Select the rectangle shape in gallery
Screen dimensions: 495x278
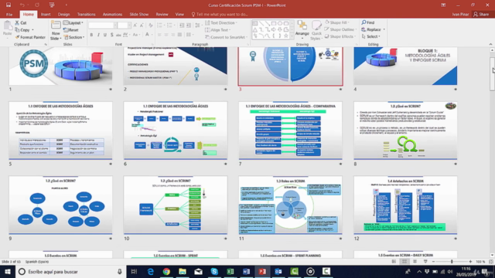(274, 23)
